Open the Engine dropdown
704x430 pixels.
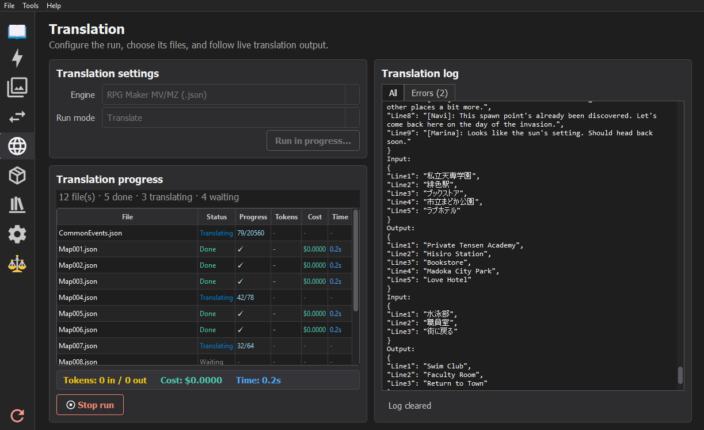click(x=231, y=94)
